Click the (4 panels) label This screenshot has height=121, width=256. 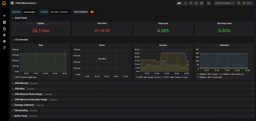34,83
